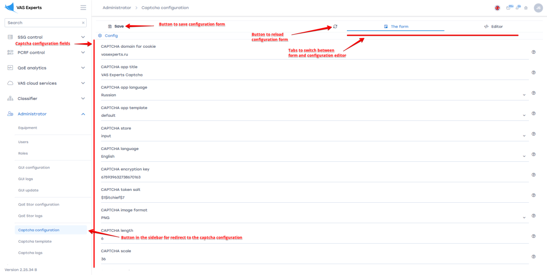Image resolution: width=547 pixels, height=275 pixels.
Task: Show help for CAPTCHA domain for cookie
Action: (533, 52)
